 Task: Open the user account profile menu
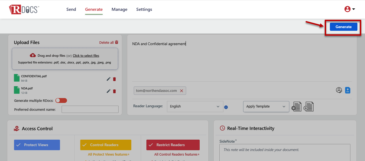(349, 9)
